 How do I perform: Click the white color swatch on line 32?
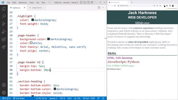(x=31, y=43)
